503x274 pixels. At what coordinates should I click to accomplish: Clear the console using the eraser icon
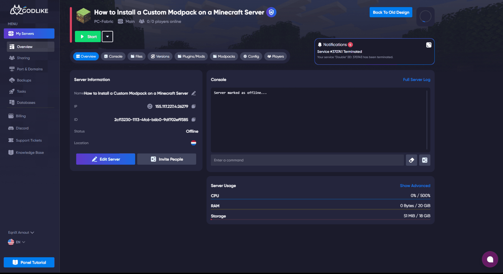click(x=411, y=160)
